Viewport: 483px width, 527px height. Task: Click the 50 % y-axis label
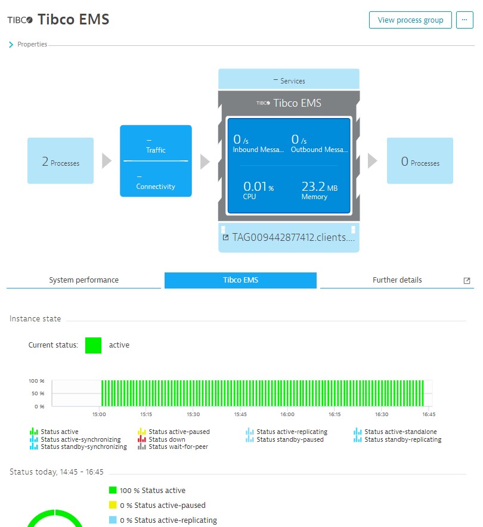(38, 393)
